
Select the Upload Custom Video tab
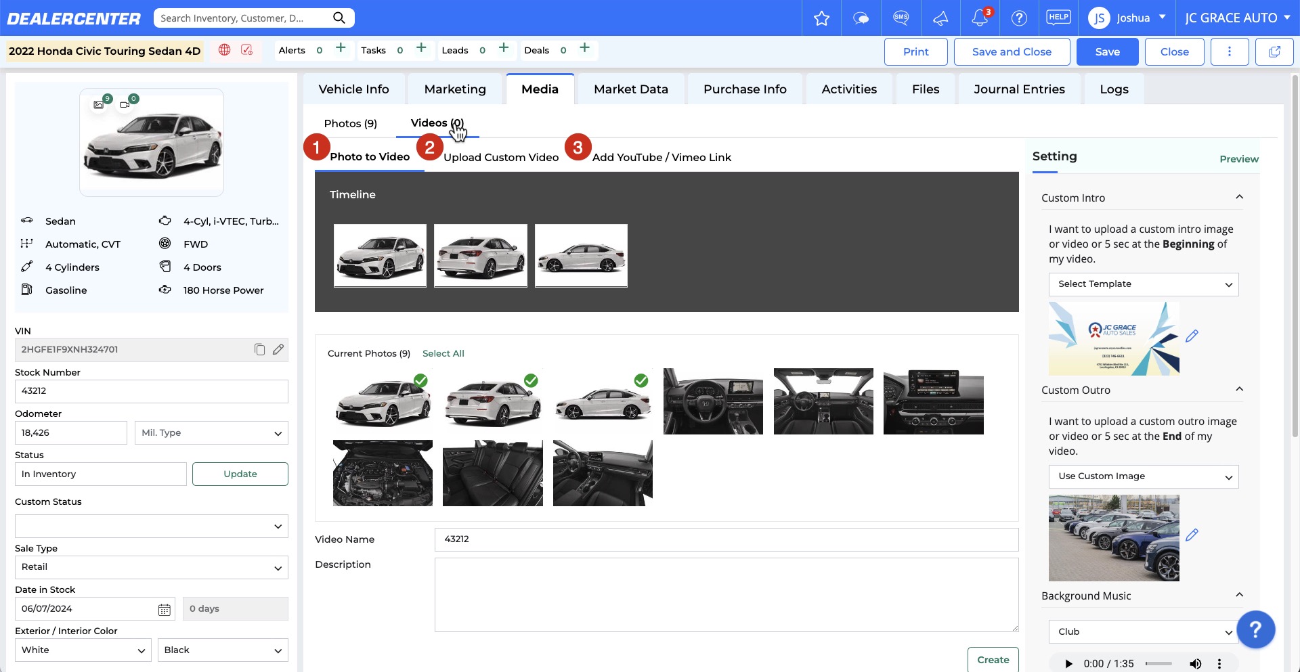[x=501, y=158]
